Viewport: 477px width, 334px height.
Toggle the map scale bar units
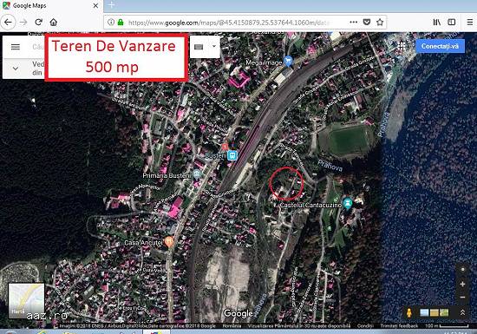coord(447,326)
